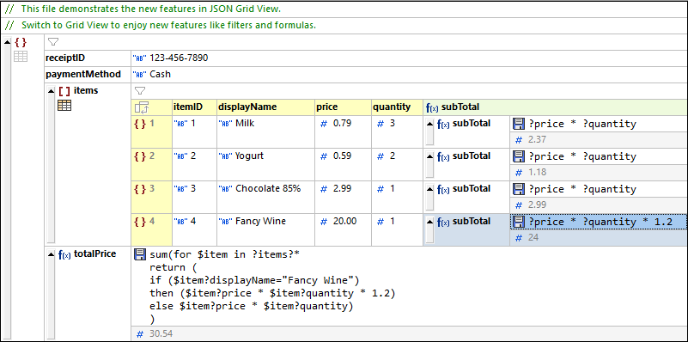Click save icon of Yogurt subTotal formula

click(519, 156)
